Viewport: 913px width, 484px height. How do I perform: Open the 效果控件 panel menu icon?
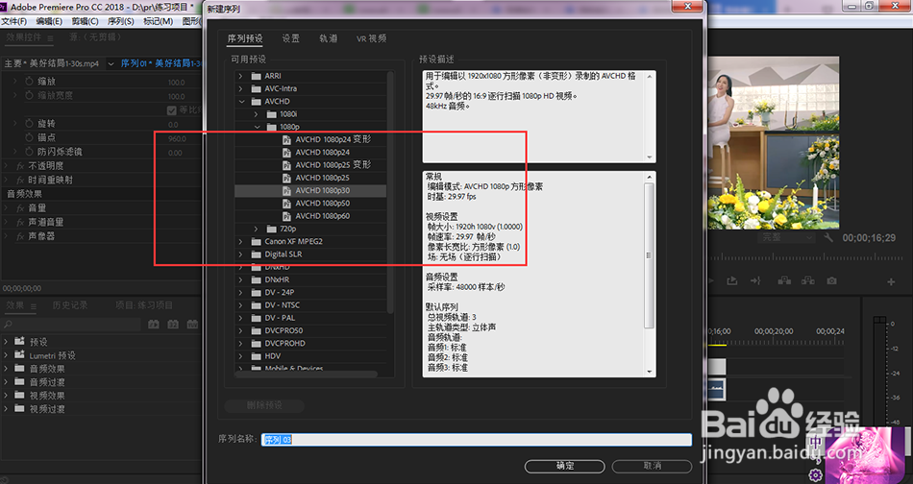[x=51, y=37]
